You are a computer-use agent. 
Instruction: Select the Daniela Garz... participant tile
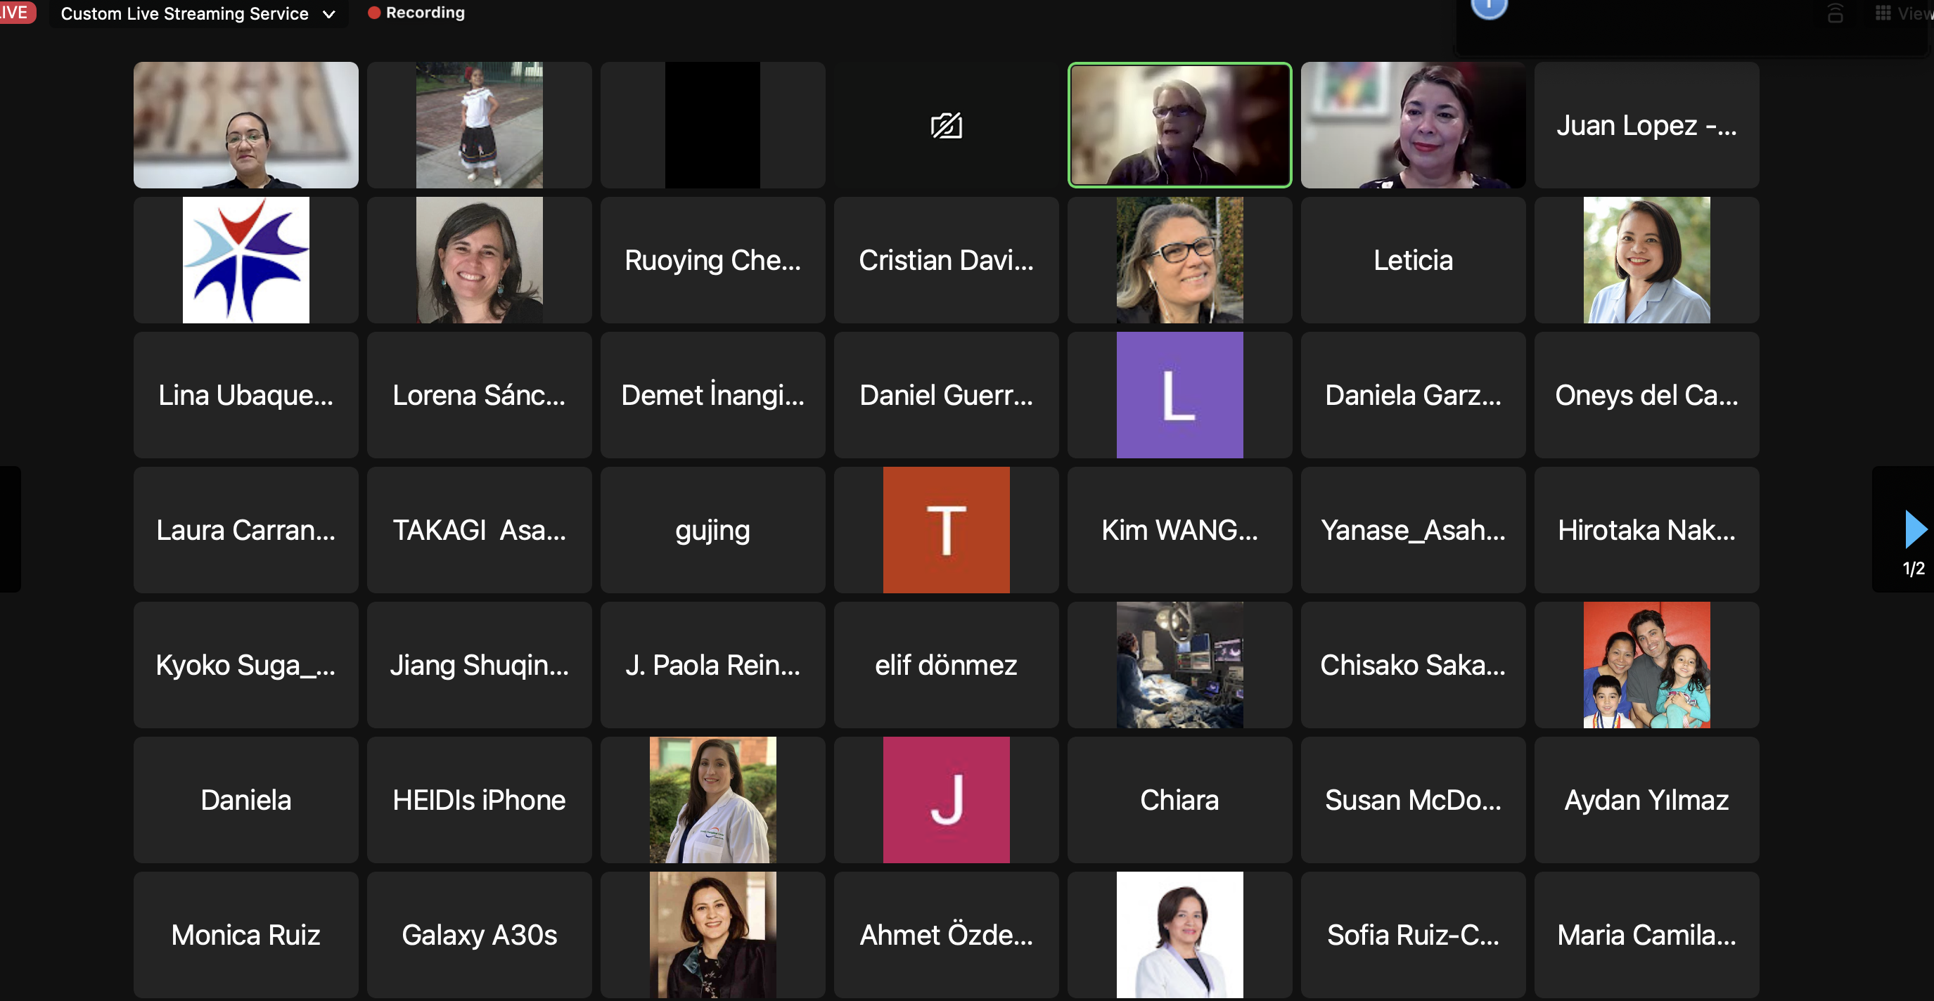[x=1413, y=396]
